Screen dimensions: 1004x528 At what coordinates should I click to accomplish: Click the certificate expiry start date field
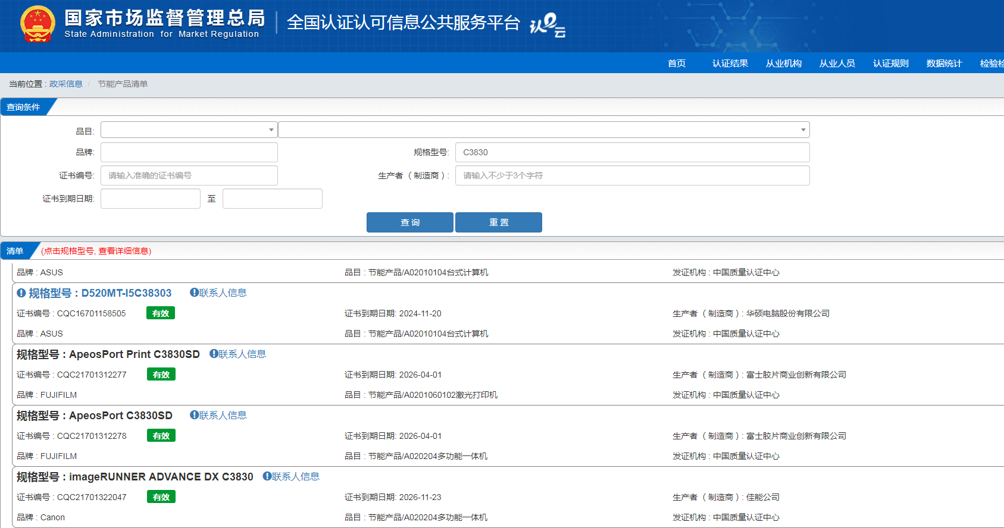click(x=151, y=199)
